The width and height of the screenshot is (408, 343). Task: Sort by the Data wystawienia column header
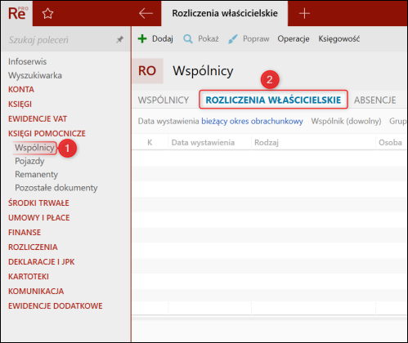tap(203, 143)
